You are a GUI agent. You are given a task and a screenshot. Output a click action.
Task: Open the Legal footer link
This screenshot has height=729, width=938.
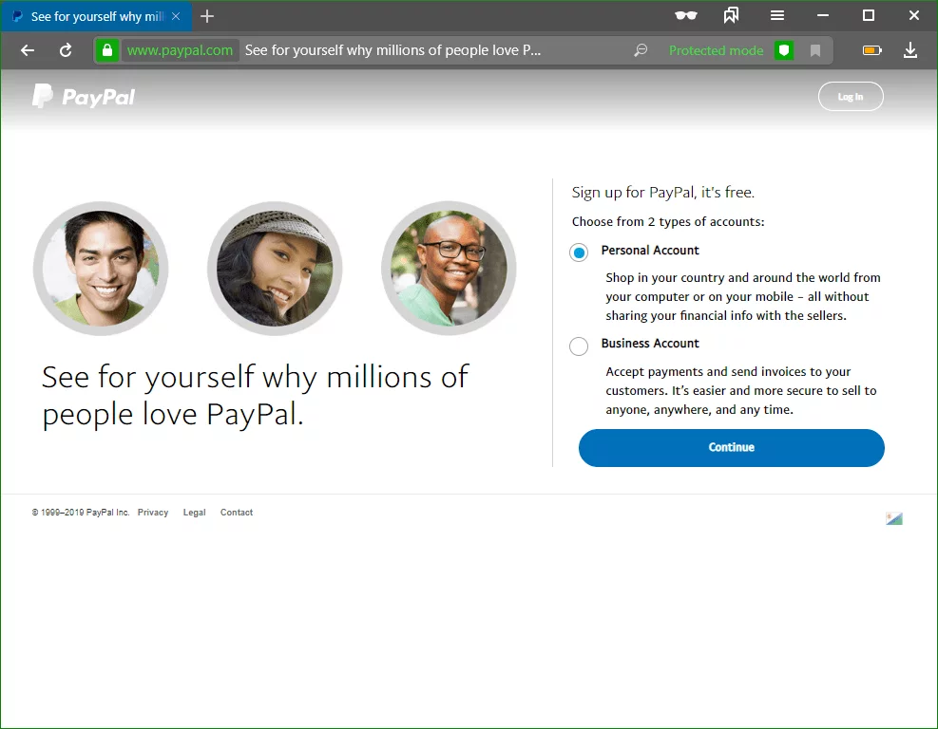tap(194, 513)
